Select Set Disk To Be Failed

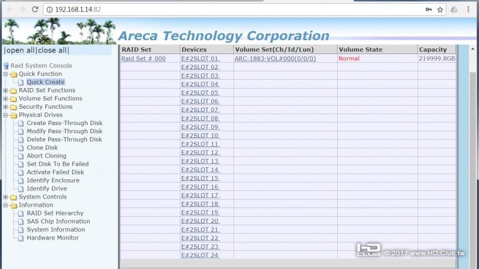58,164
